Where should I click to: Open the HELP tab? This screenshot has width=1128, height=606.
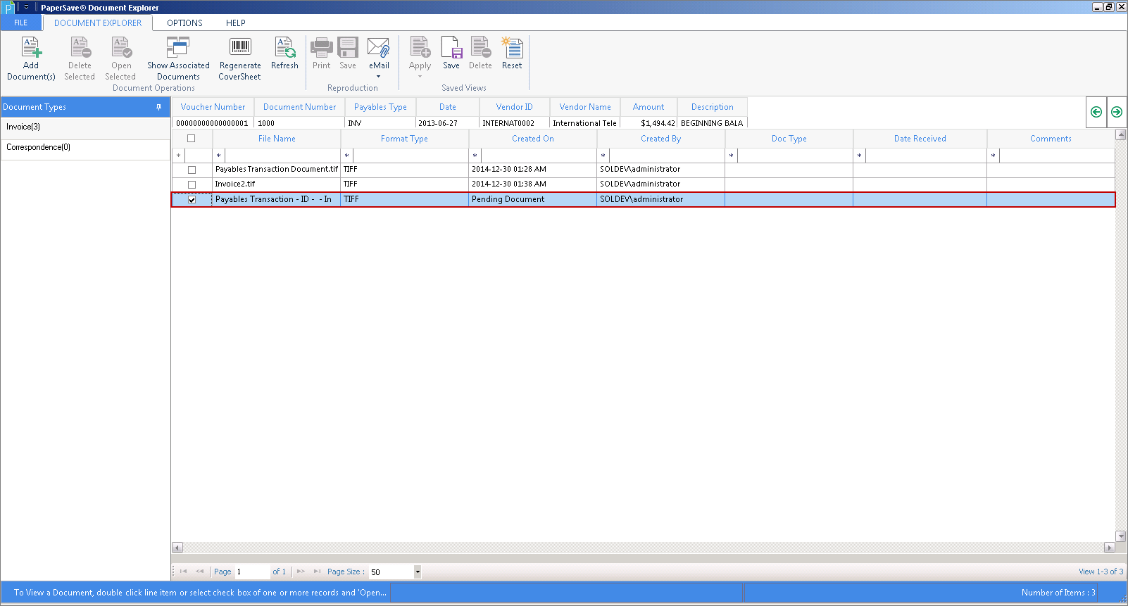(x=236, y=23)
